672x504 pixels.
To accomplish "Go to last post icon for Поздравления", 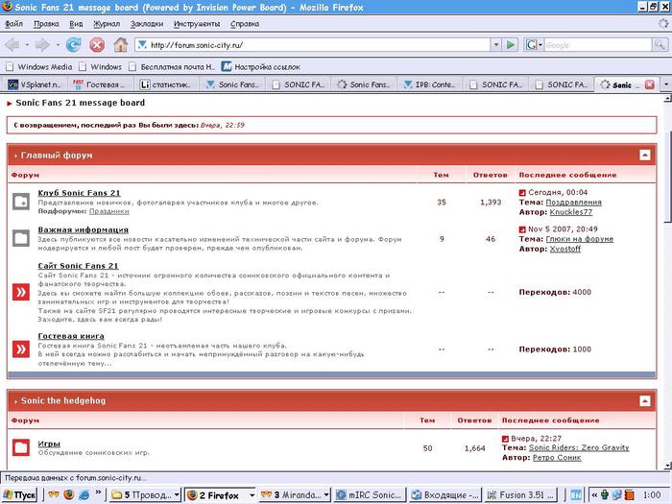I will point(522,193).
